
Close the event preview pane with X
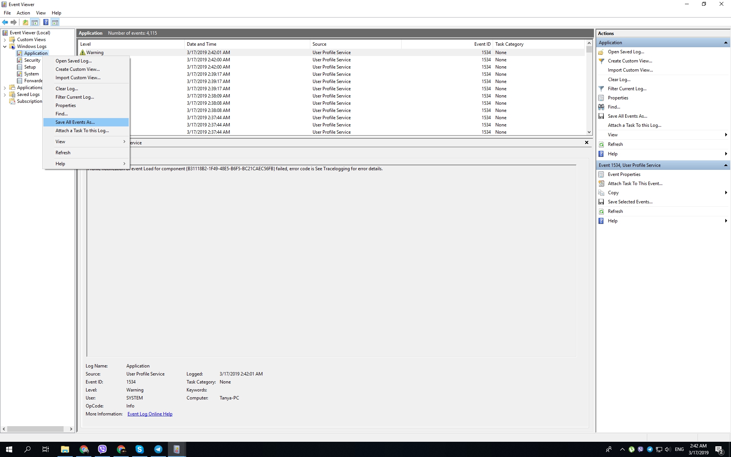(586, 142)
